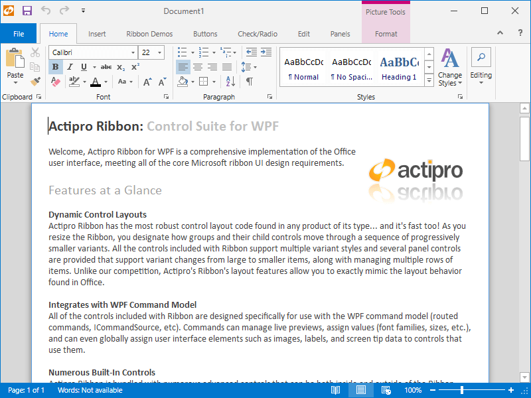Image resolution: width=531 pixels, height=398 pixels.
Task: Expand the Styles gallery more button
Action: click(429, 80)
